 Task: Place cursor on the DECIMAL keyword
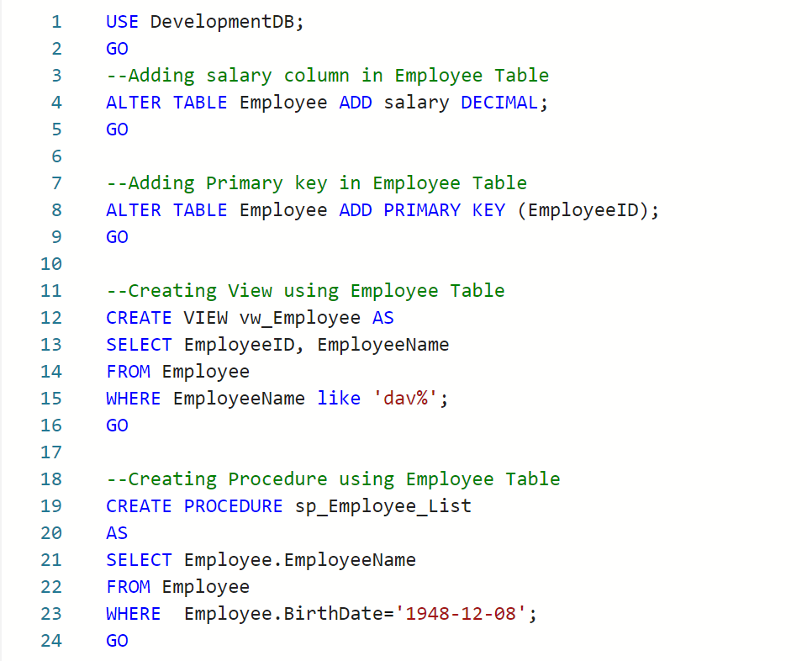pos(499,103)
